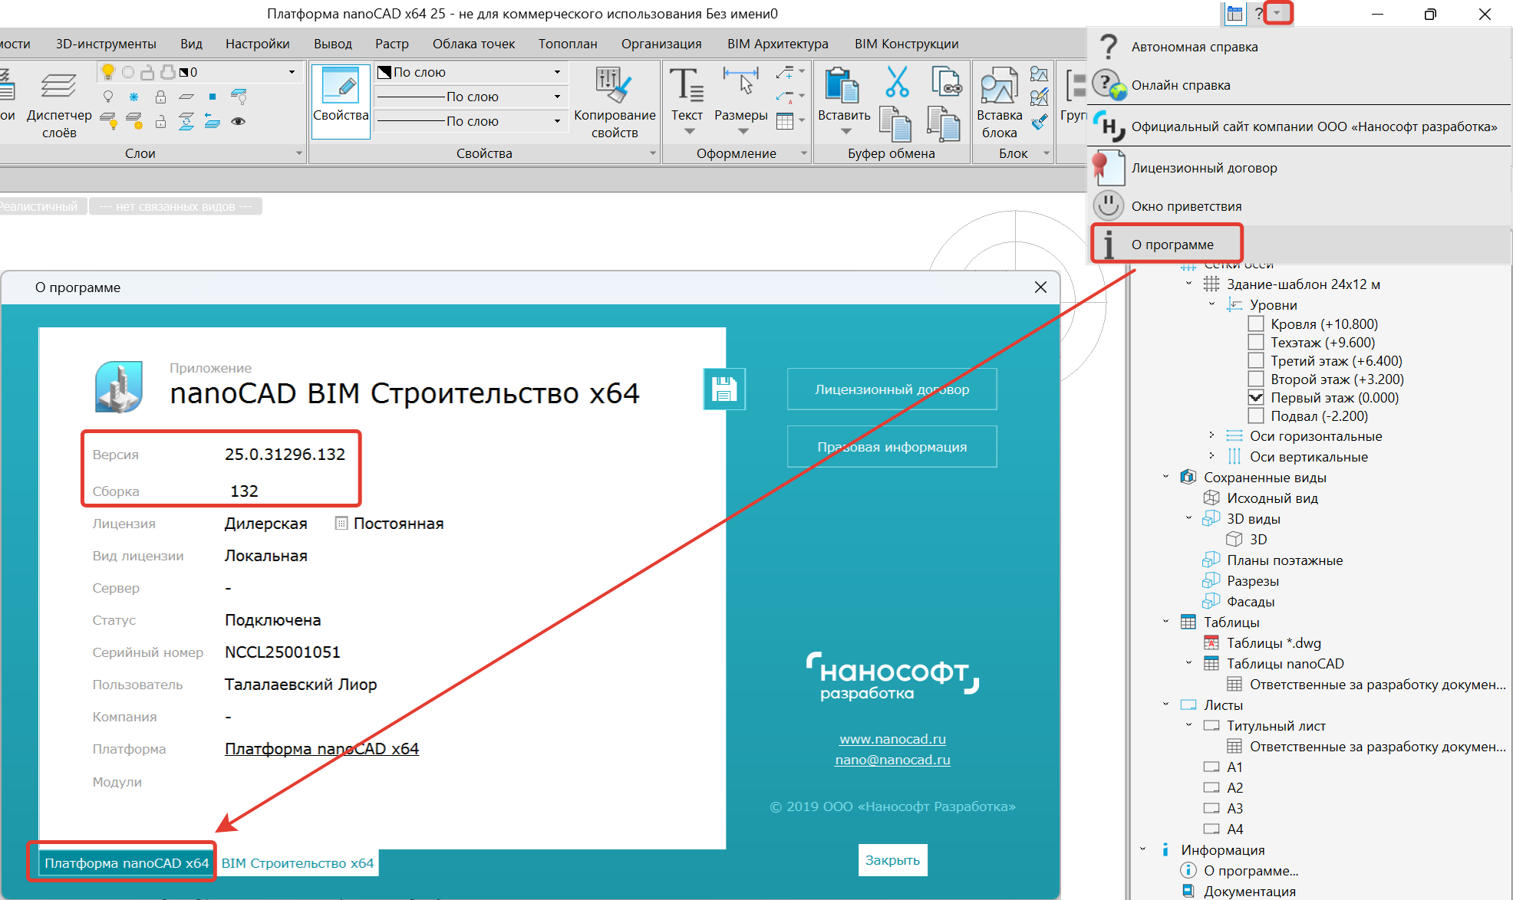
Task: Open the BIM Архитектура ribbon tab
Action: (777, 44)
